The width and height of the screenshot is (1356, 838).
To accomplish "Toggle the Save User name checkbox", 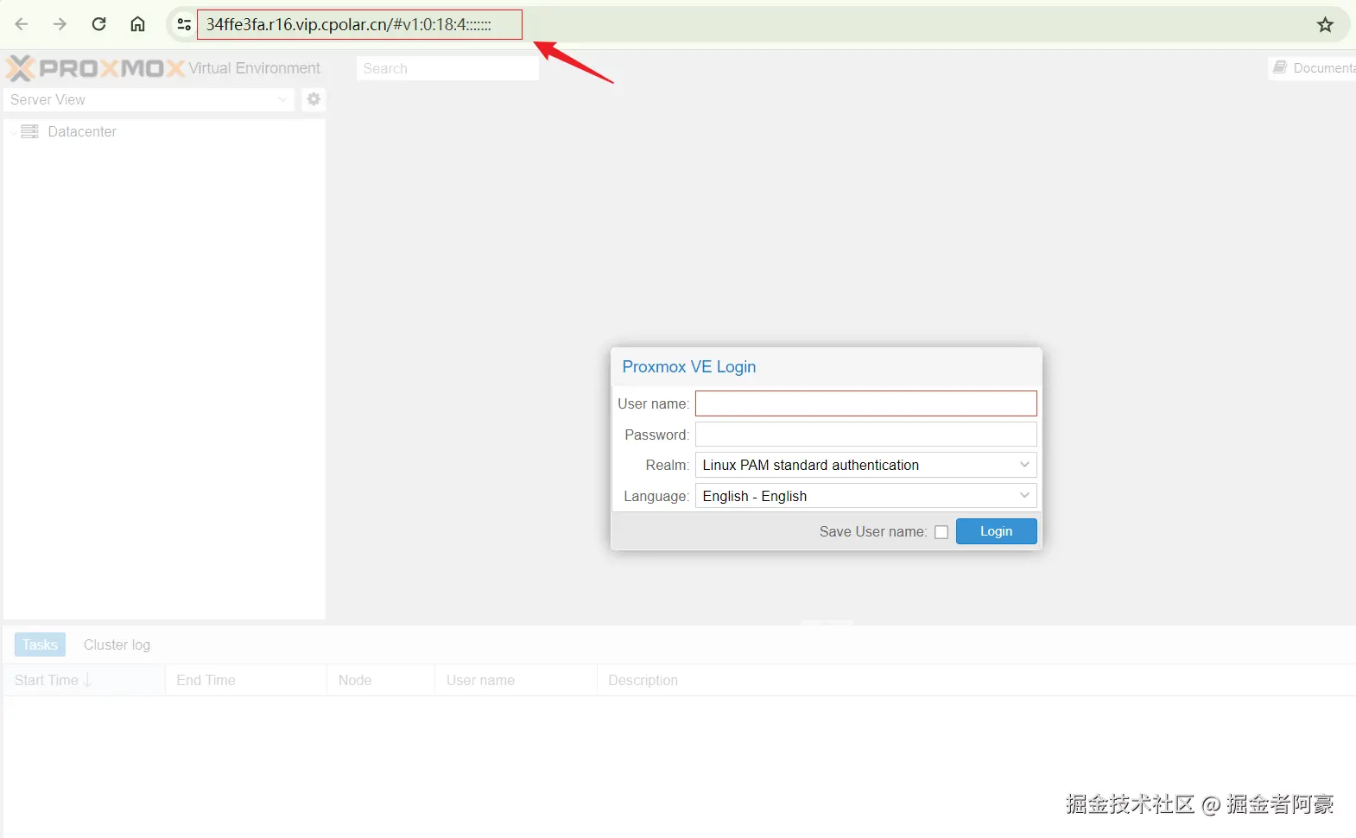I will [941, 532].
